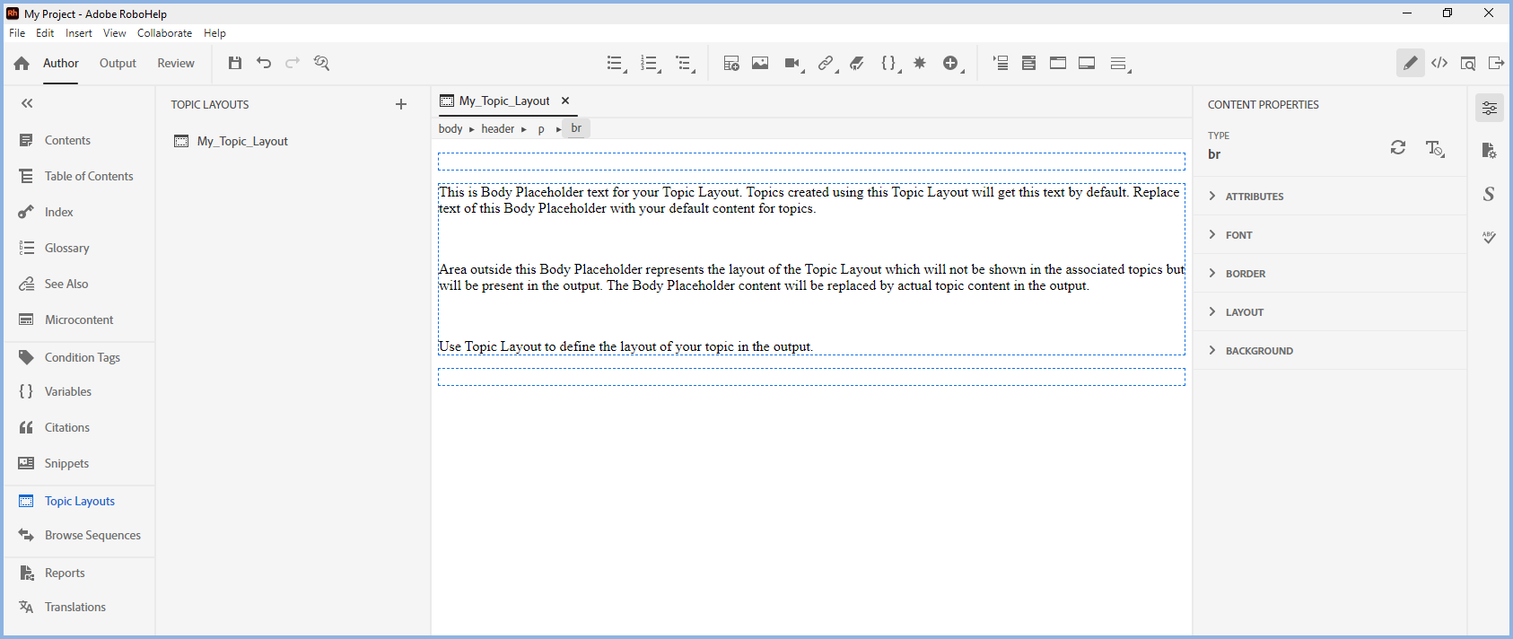Expand the Background section
Viewport: 1513px width, 639px height.
coord(1258,351)
